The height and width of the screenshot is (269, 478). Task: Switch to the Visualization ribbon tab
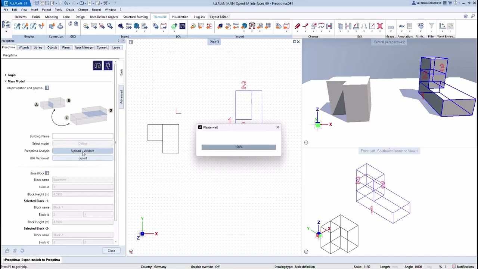click(180, 17)
